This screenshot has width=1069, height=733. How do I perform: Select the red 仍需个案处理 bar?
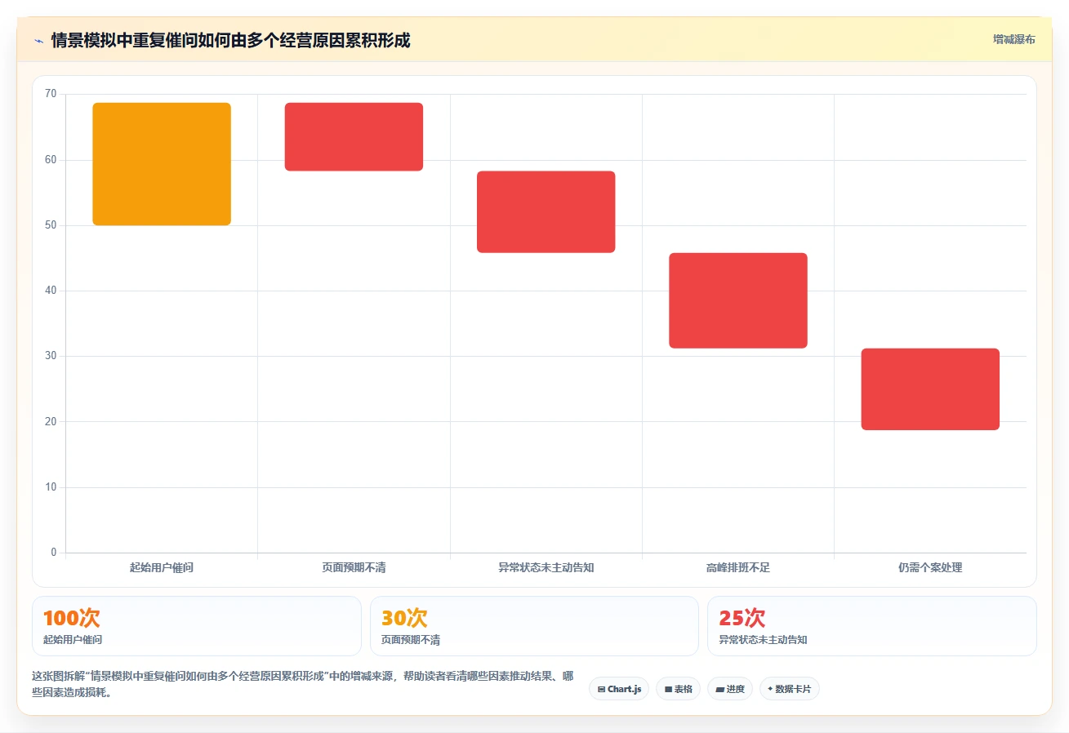click(x=930, y=389)
